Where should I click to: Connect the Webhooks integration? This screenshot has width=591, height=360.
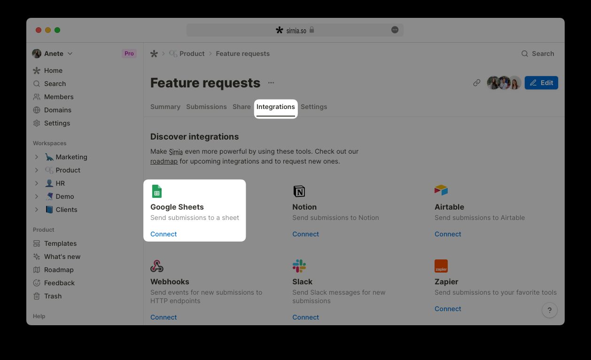163,317
